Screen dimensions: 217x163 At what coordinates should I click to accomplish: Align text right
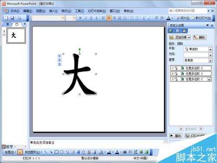click(114, 18)
